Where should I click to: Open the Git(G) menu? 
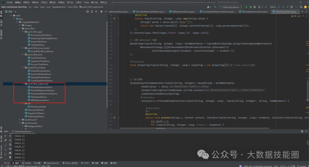tap(86, 2)
